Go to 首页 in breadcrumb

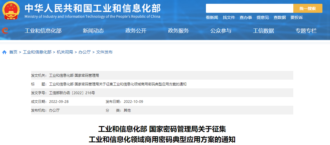tap(13, 52)
